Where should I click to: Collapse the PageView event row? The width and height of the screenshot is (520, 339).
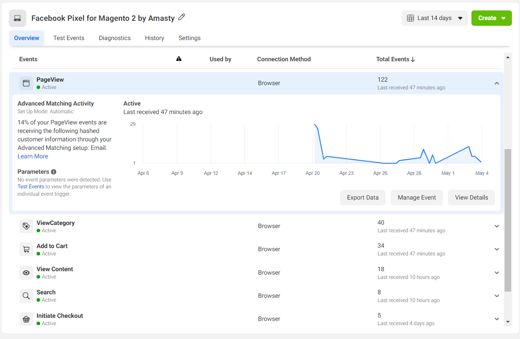(x=496, y=83)
